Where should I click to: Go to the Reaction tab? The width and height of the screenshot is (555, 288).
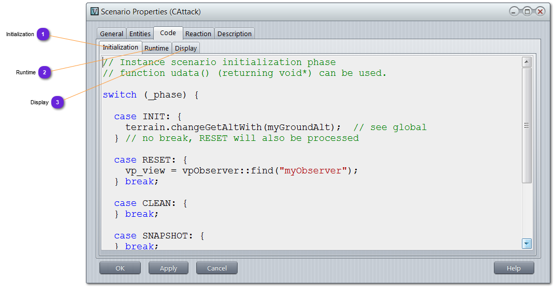198,34
